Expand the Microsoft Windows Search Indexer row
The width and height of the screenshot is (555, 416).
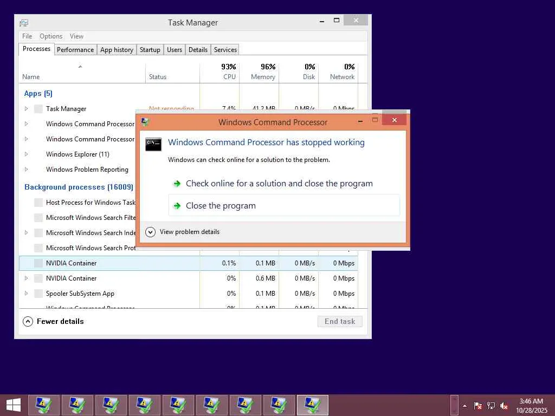tap(26, 233)
